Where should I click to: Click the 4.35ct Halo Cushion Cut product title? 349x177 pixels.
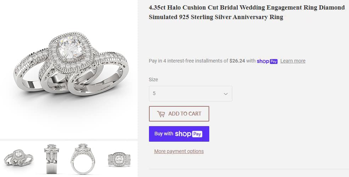click(247, 12)
